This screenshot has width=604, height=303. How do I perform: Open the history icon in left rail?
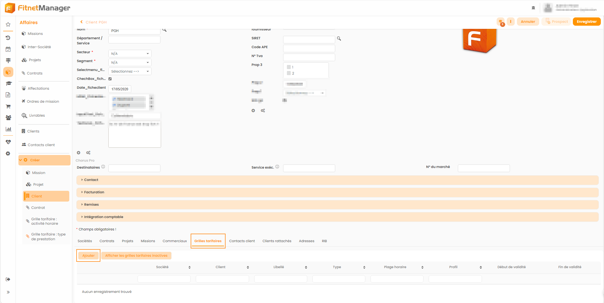tap(8, 38)
